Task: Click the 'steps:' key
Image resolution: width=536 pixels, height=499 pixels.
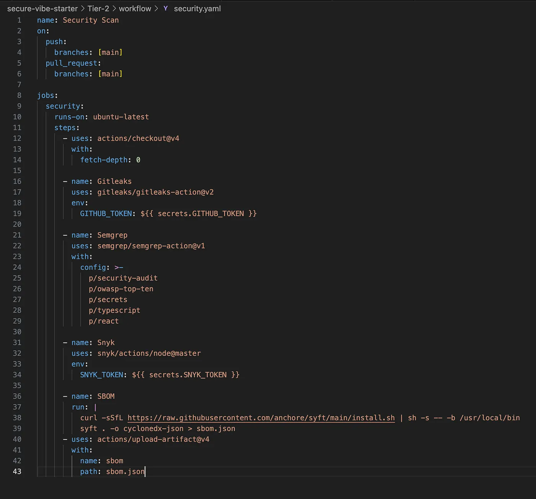Action: click(x=67, y=128)
